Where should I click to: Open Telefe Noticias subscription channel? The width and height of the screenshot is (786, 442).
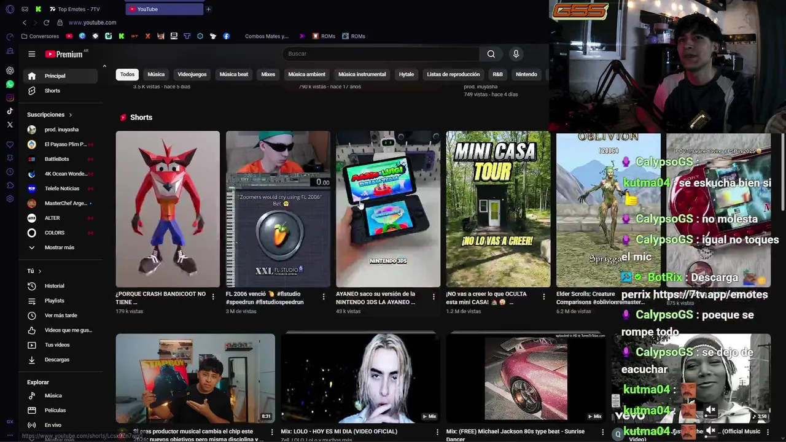(60, 188)
